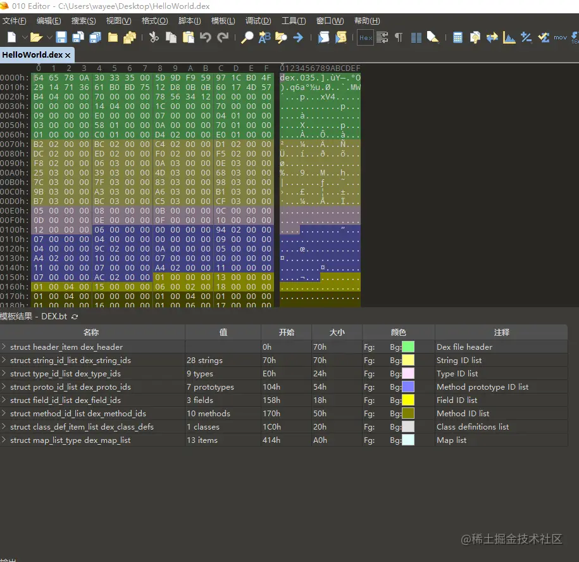The height and width of the screenshot is (562, 579).
Task: Open Find in Files icon
Action: pos(281,37)
